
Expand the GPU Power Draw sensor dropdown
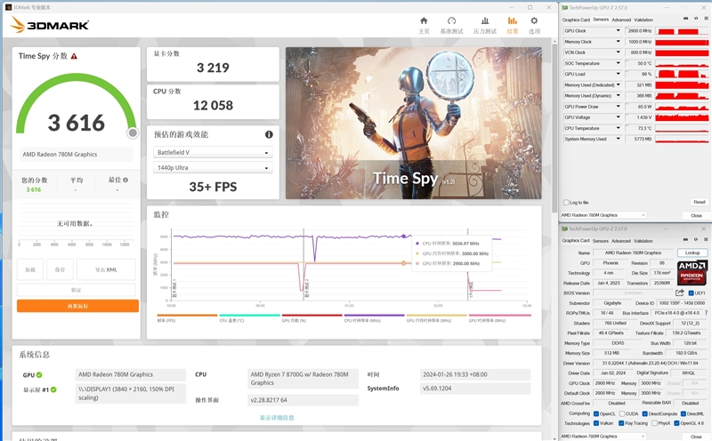618,107
